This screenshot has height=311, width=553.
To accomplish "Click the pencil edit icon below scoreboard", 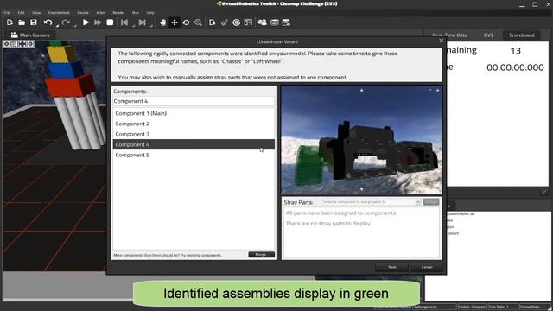I will coord(543,192).
